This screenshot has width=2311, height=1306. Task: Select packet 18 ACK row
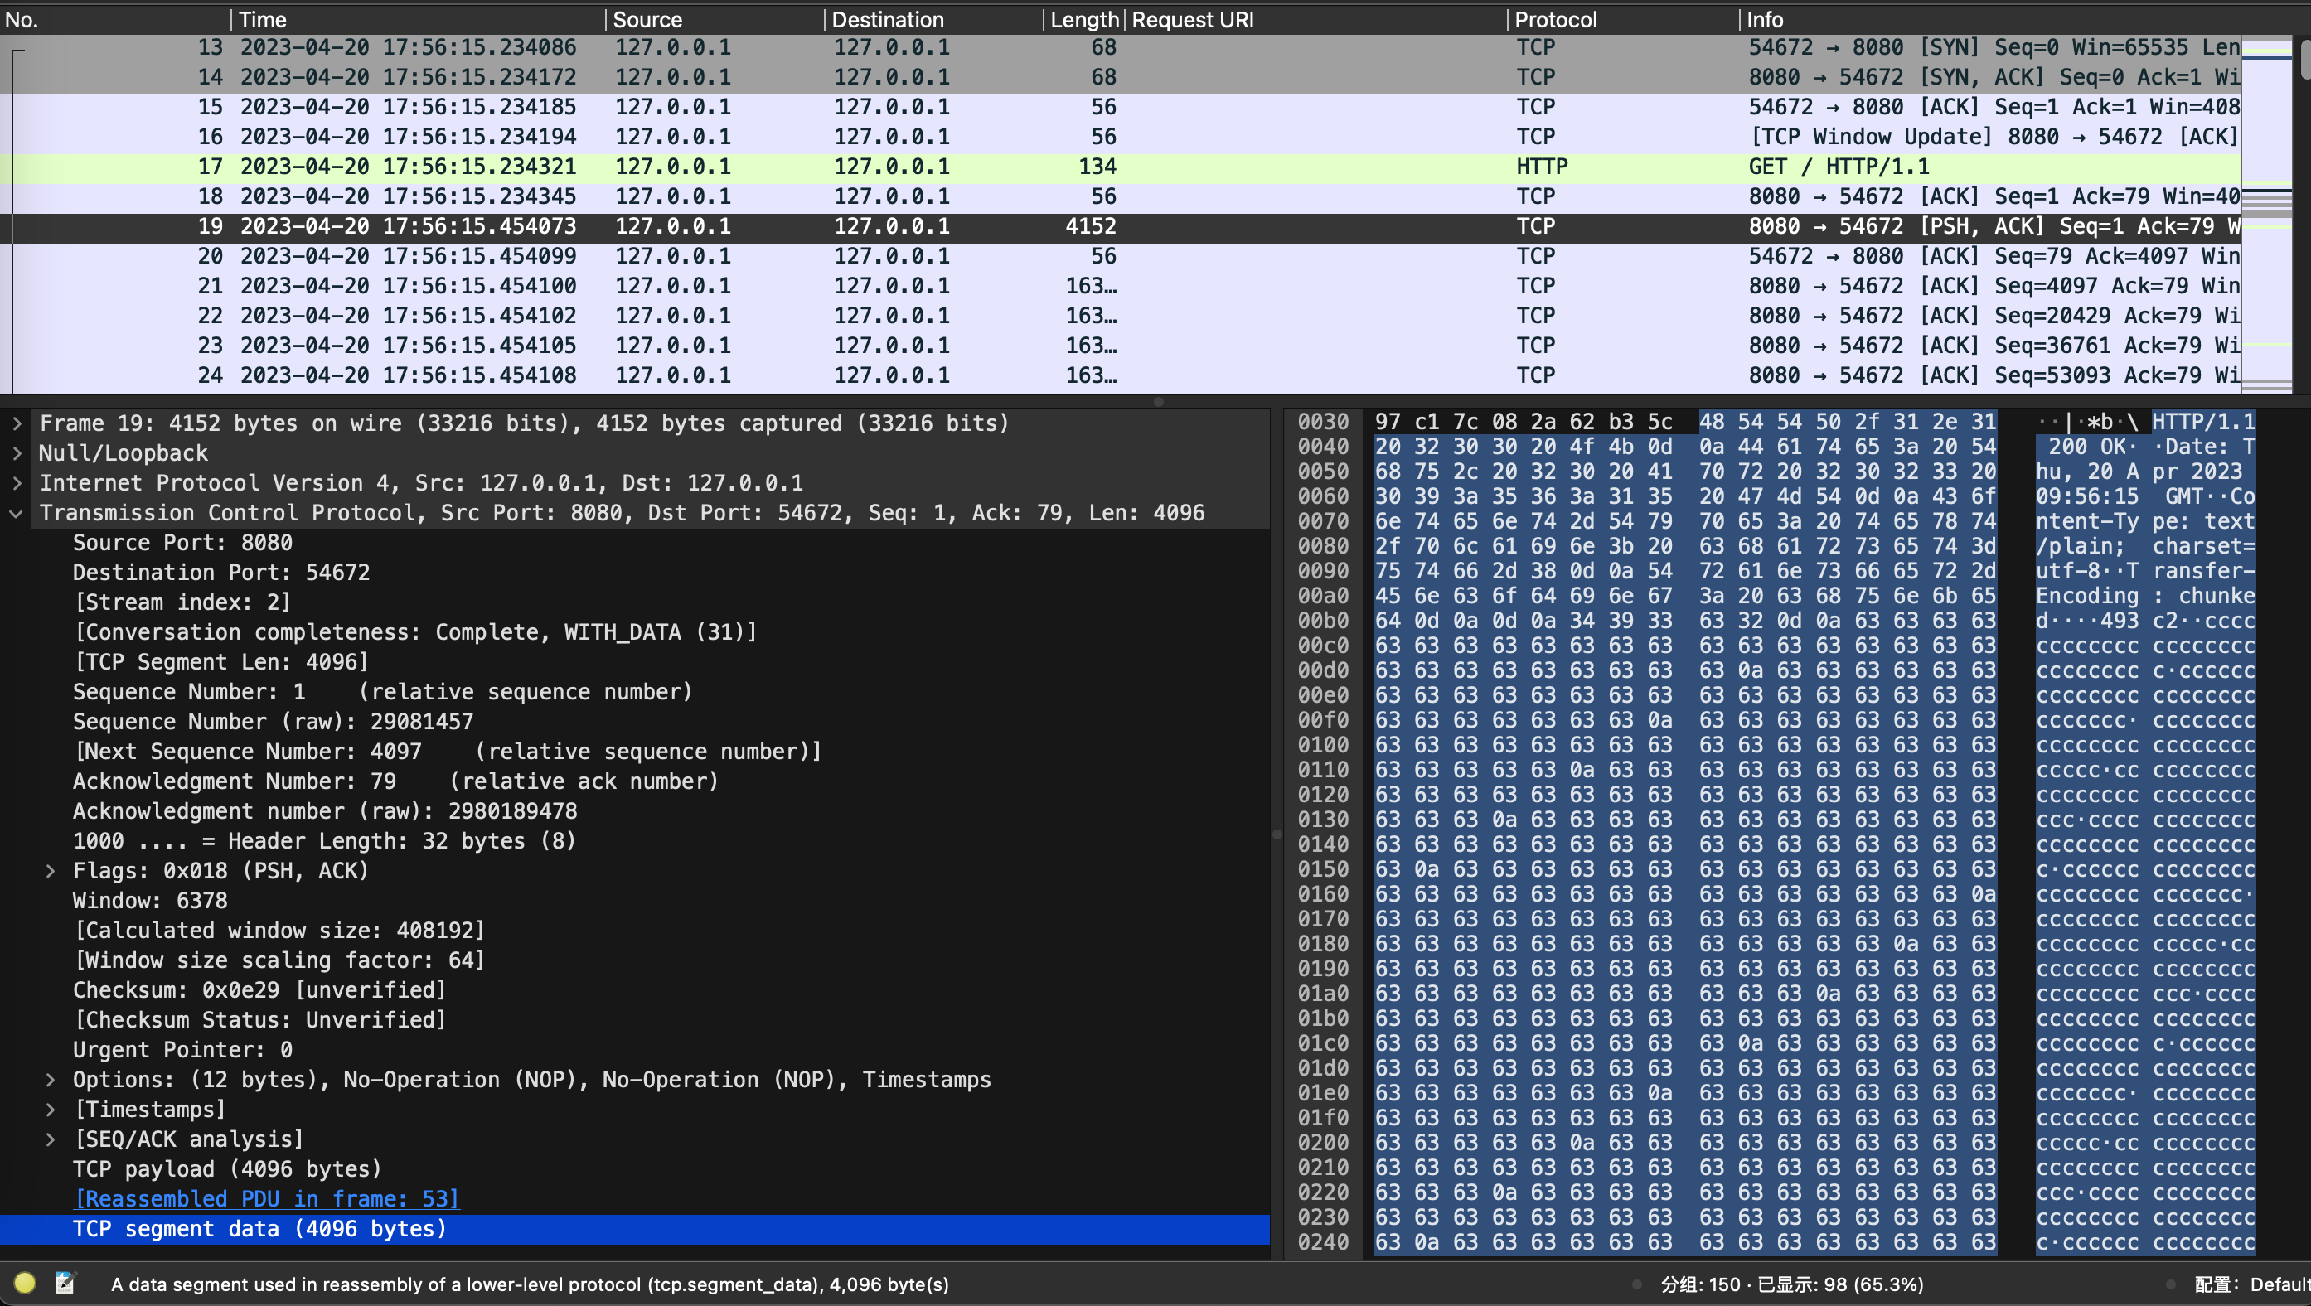click(x=1121, y=196)
